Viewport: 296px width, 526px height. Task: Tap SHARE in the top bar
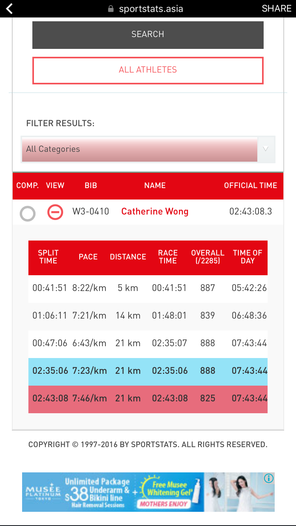(276, 9)
